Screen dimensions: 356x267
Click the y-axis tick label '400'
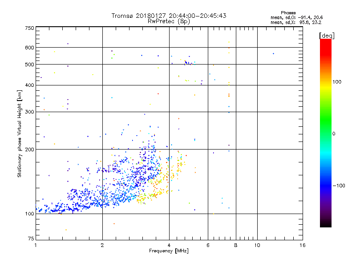pyautogui.click(x=30, y=85)
